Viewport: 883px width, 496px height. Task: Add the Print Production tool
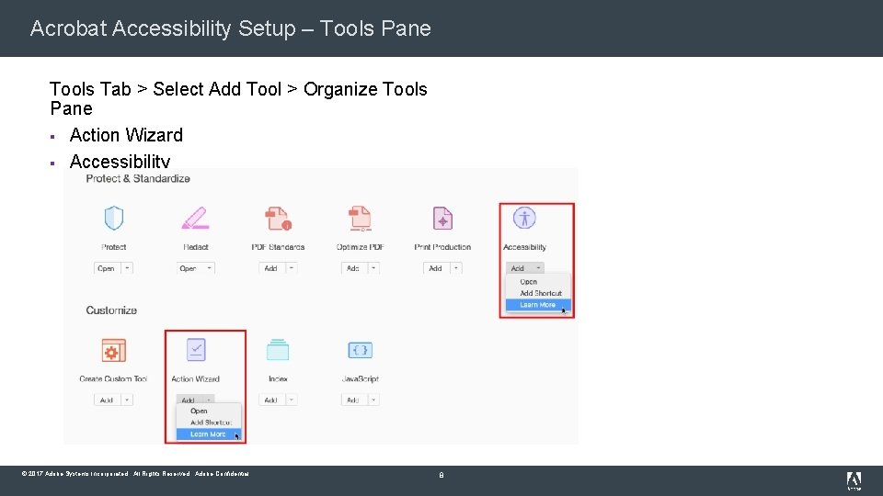pyautogui.click(x=436, y=268)
